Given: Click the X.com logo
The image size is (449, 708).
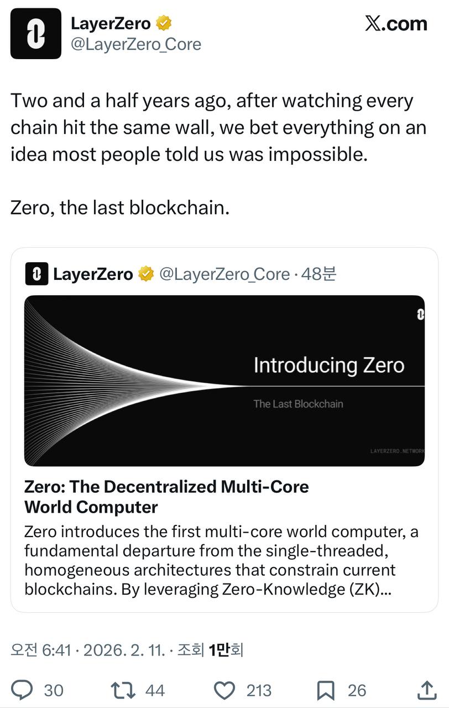Looking at the screenshot, I should tap(396, 24).
